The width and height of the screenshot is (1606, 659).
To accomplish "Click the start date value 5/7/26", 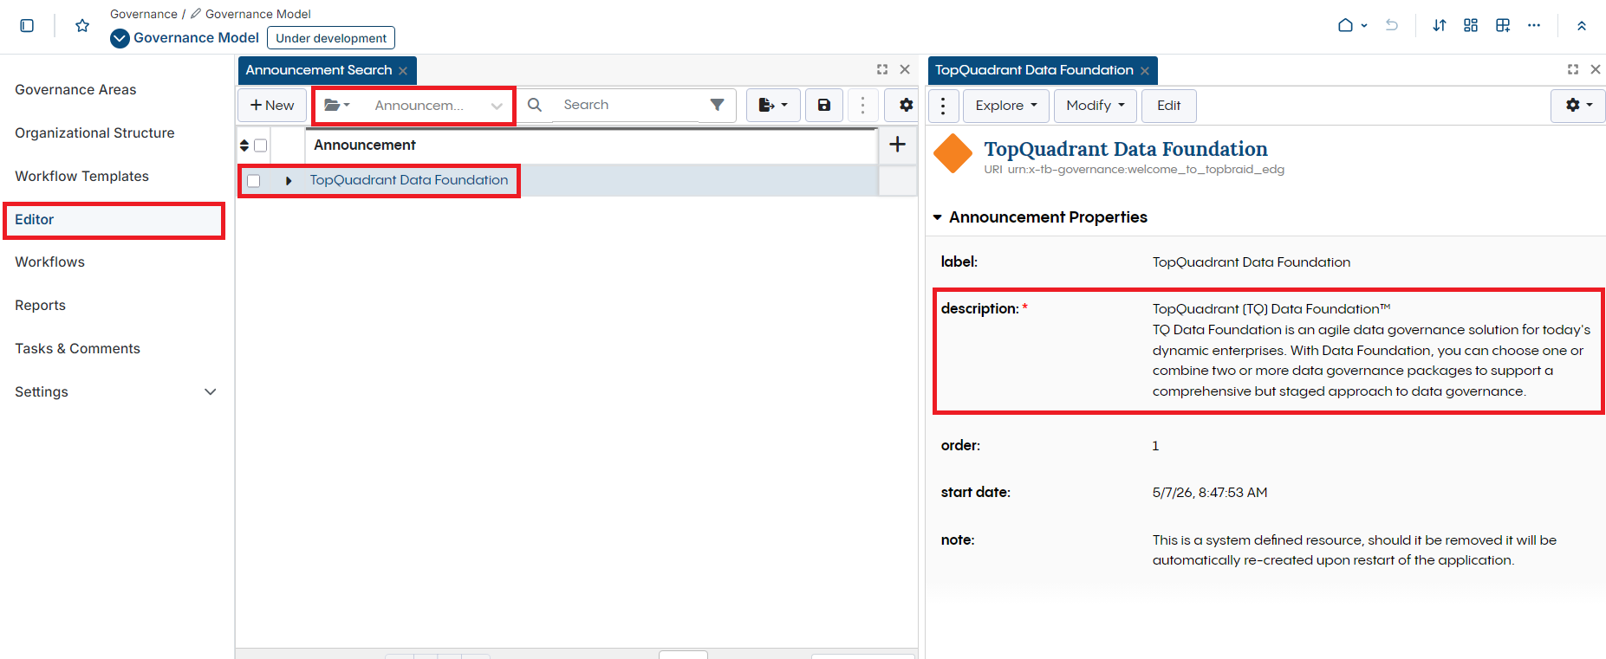I will pyautogui.click(x=1210, y=493).
